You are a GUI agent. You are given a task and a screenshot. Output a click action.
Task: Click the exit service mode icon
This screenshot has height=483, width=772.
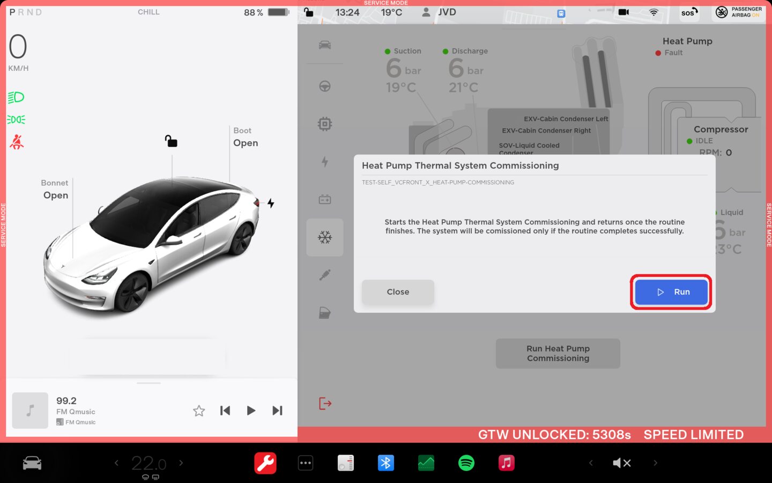coord(325,403)
